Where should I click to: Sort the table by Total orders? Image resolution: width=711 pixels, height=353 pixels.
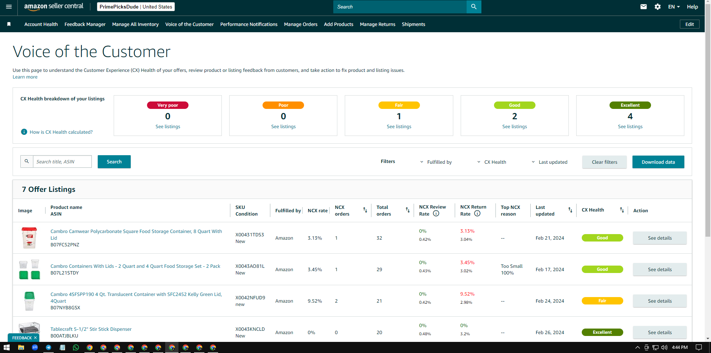408,210
